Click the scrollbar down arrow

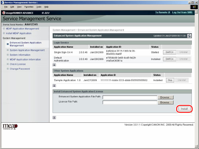196,146
